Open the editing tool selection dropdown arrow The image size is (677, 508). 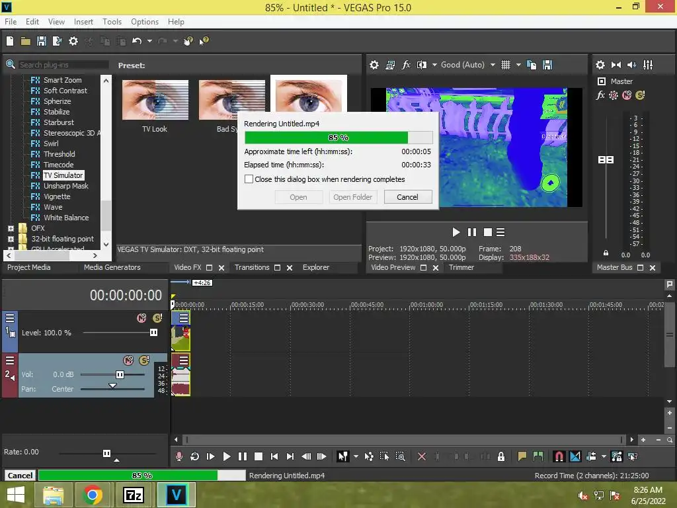(x=356, y=456)
